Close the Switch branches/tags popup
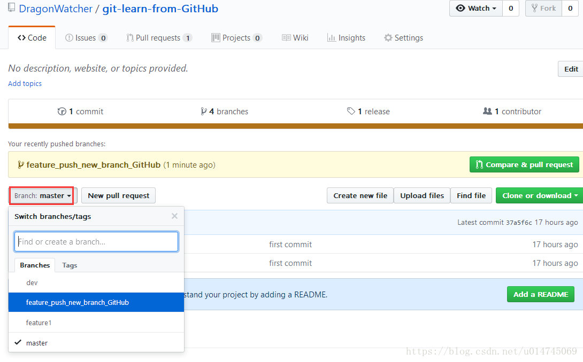Screen dimensions: 583x362 (174, 216)
